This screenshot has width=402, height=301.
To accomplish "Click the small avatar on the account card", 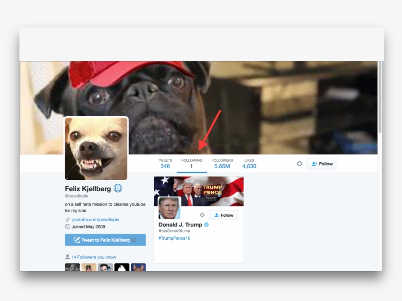I will 169,208.
